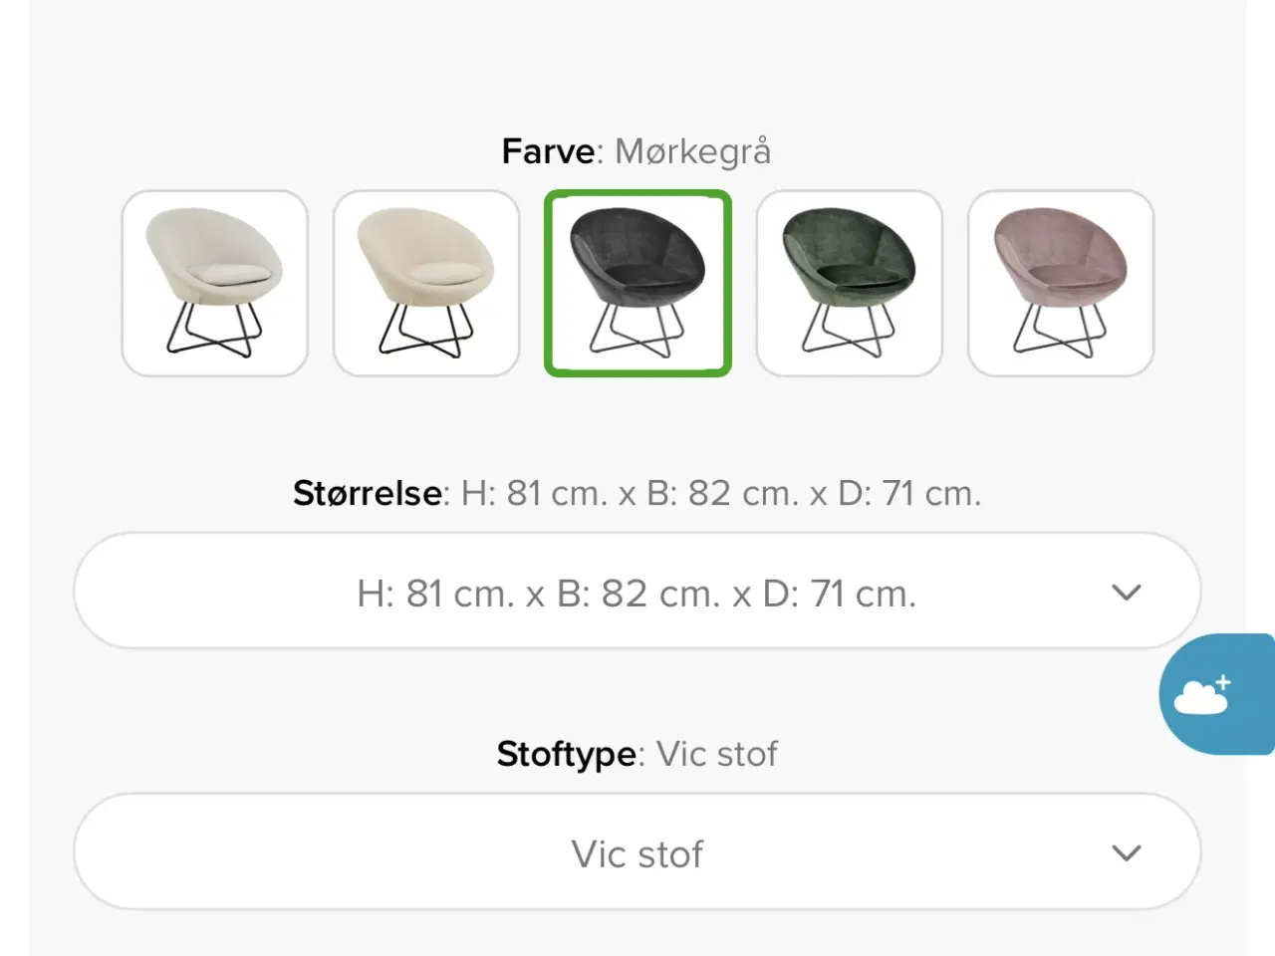Click the dimensions text beside the Størrelse label
Screen dimensions: 1275x956
pyautogui.click(x=721, y=493)
